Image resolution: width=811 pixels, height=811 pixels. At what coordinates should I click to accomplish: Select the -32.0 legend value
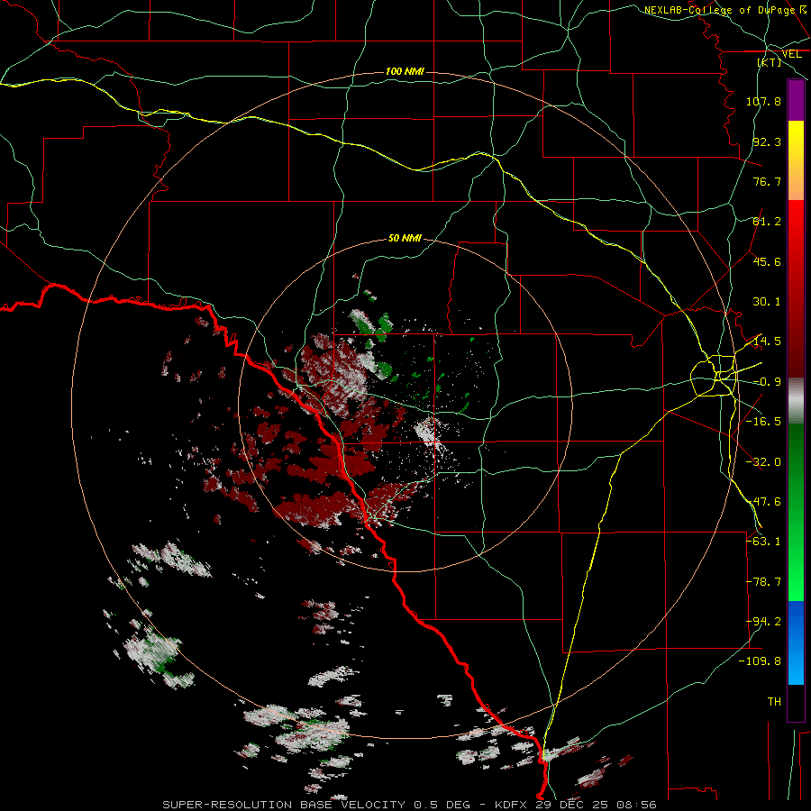[x=763, y=462]
